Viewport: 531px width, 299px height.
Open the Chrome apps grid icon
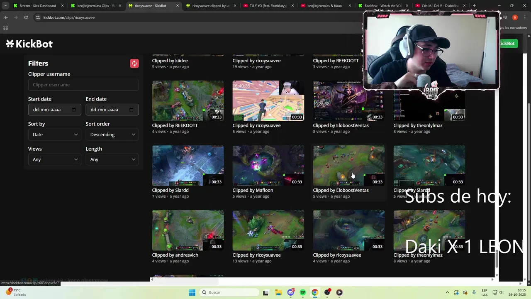[x=5, y=28]
